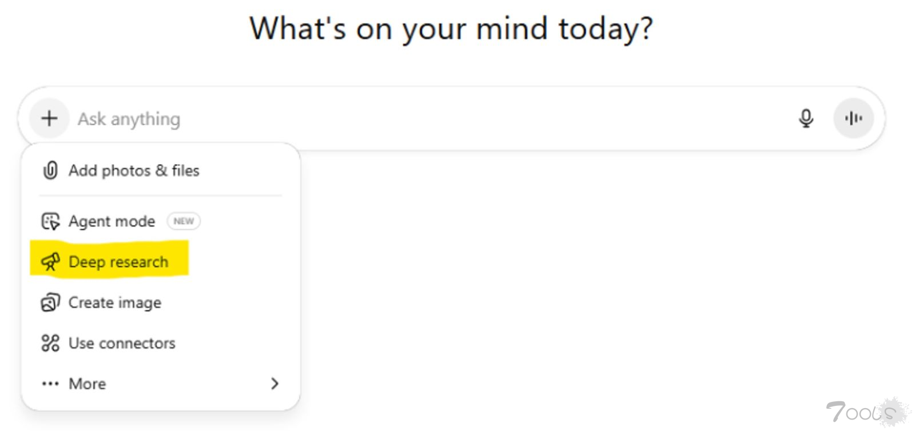Click the paperclip icon for adding files
915x431 pixels.
coord(50,170)
